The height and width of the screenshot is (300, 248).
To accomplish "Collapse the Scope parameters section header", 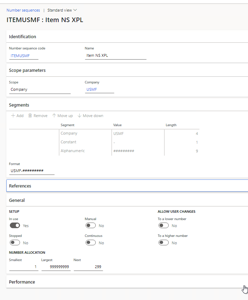I will coord(127,70).
